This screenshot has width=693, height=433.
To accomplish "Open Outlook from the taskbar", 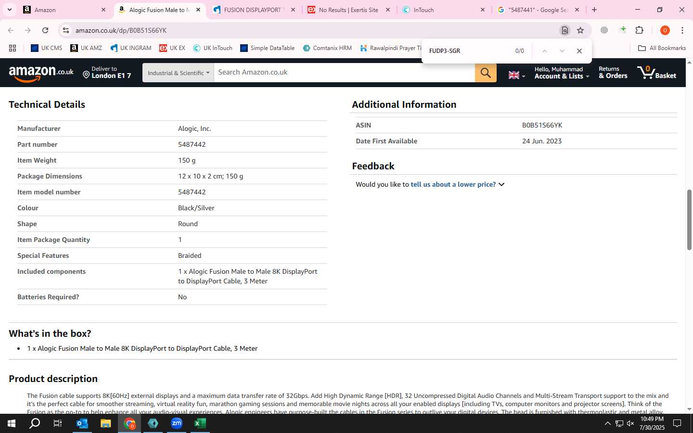I will point(82,423).
